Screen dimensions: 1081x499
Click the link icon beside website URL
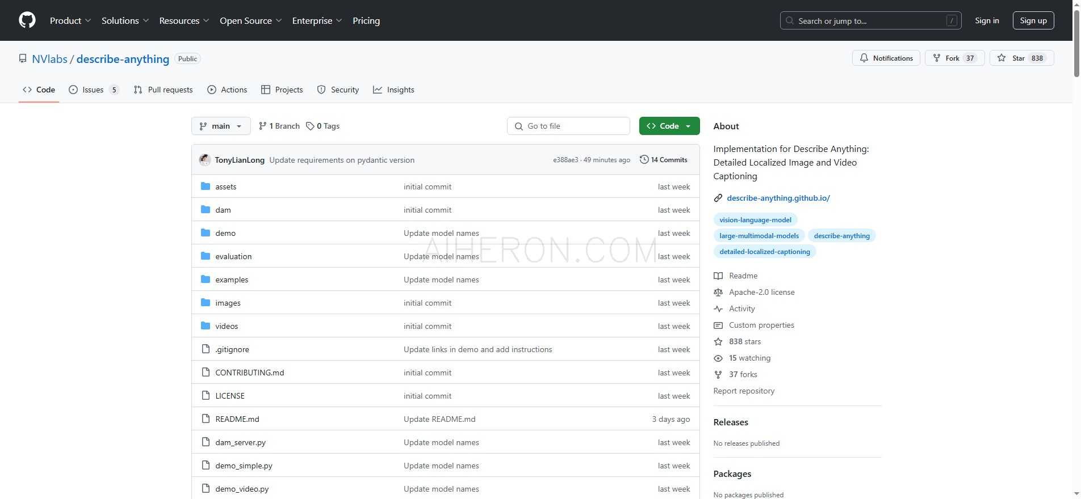click(x=718, y=198)
